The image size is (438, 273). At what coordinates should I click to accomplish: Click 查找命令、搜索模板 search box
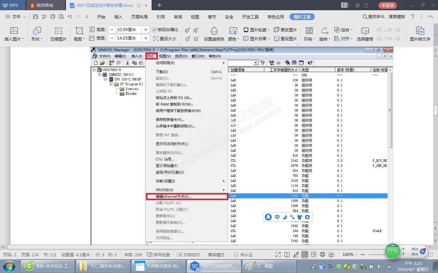pyautogui.click(x=384, y=17)
